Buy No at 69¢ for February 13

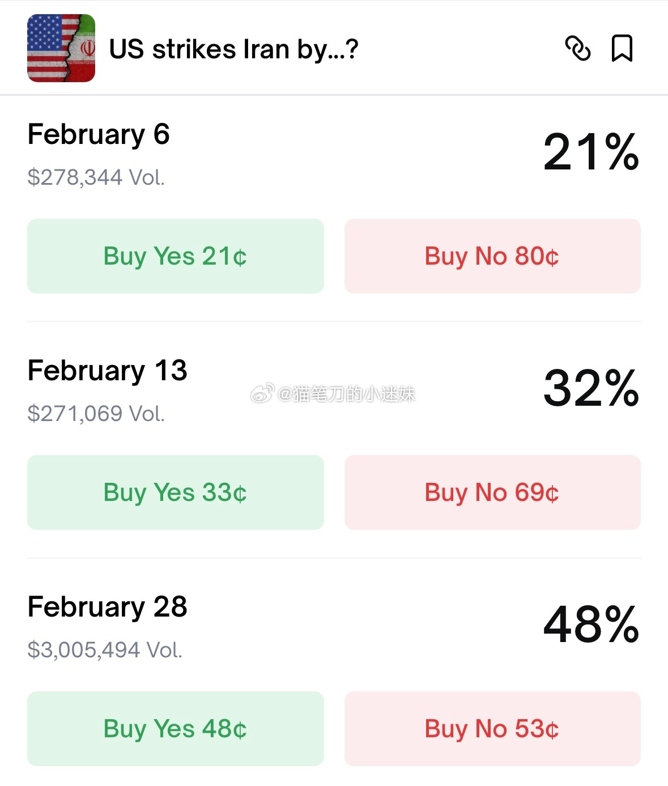click(492, 492)
